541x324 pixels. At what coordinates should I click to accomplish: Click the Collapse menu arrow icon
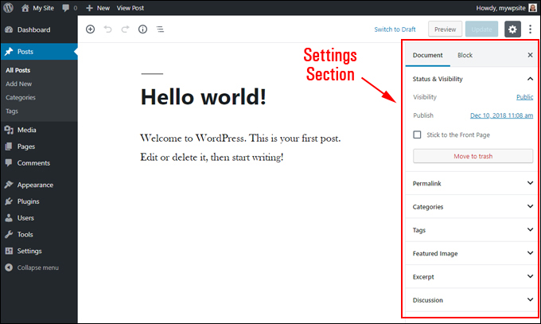[x=9, y=267]
